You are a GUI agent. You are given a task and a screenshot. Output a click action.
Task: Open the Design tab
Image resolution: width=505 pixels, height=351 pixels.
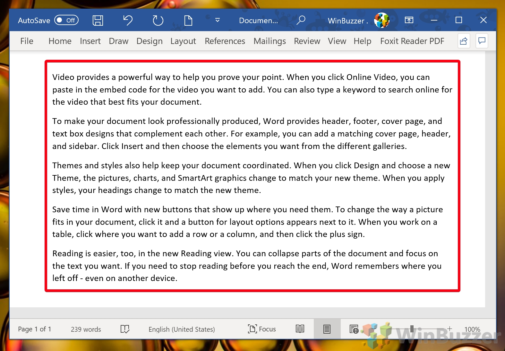coord(150,41)
